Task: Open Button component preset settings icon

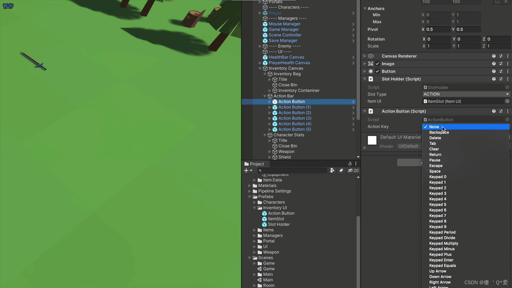Action: tap(501, 71)
